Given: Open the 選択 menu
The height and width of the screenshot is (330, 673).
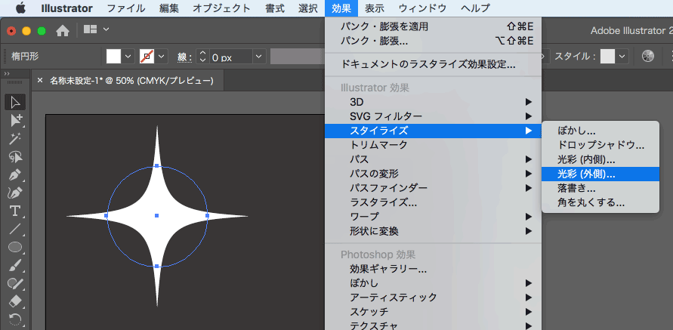Looking at the screenshot, I should click(308, 8).
